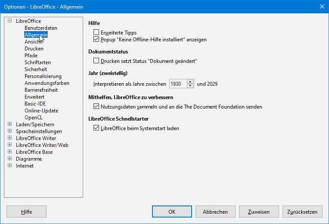Open Sicherheit settings
The height and width of the screenshot is (224, 329).
click(x=36, y=69)
